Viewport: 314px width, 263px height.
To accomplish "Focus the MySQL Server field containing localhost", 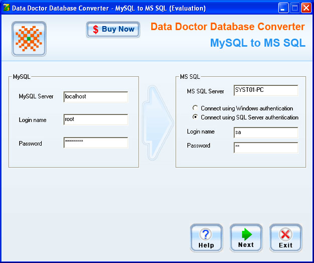I will click(x=96, y=97).
